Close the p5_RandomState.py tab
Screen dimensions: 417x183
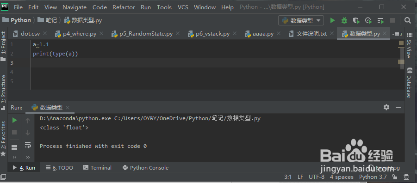178,33
